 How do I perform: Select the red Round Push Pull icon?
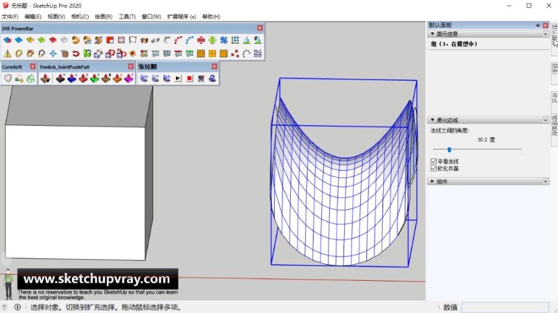(83, 79)
